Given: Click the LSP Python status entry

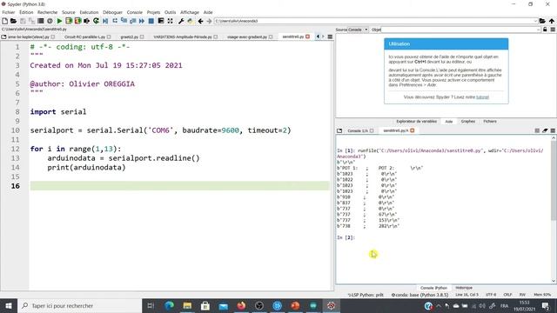Looking at the screenshot, I should pos(366,295).
